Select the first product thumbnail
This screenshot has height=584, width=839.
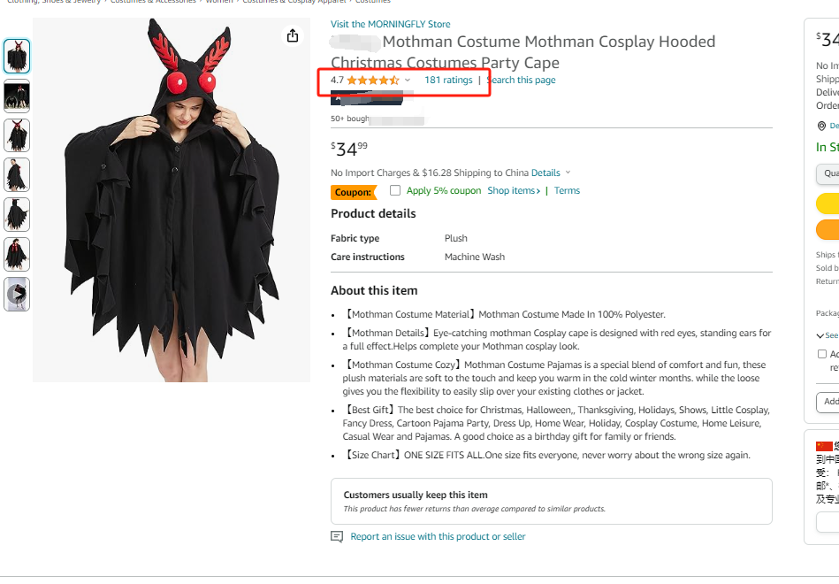point(17,57)
